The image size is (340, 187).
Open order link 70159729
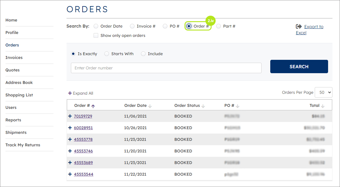83,116
